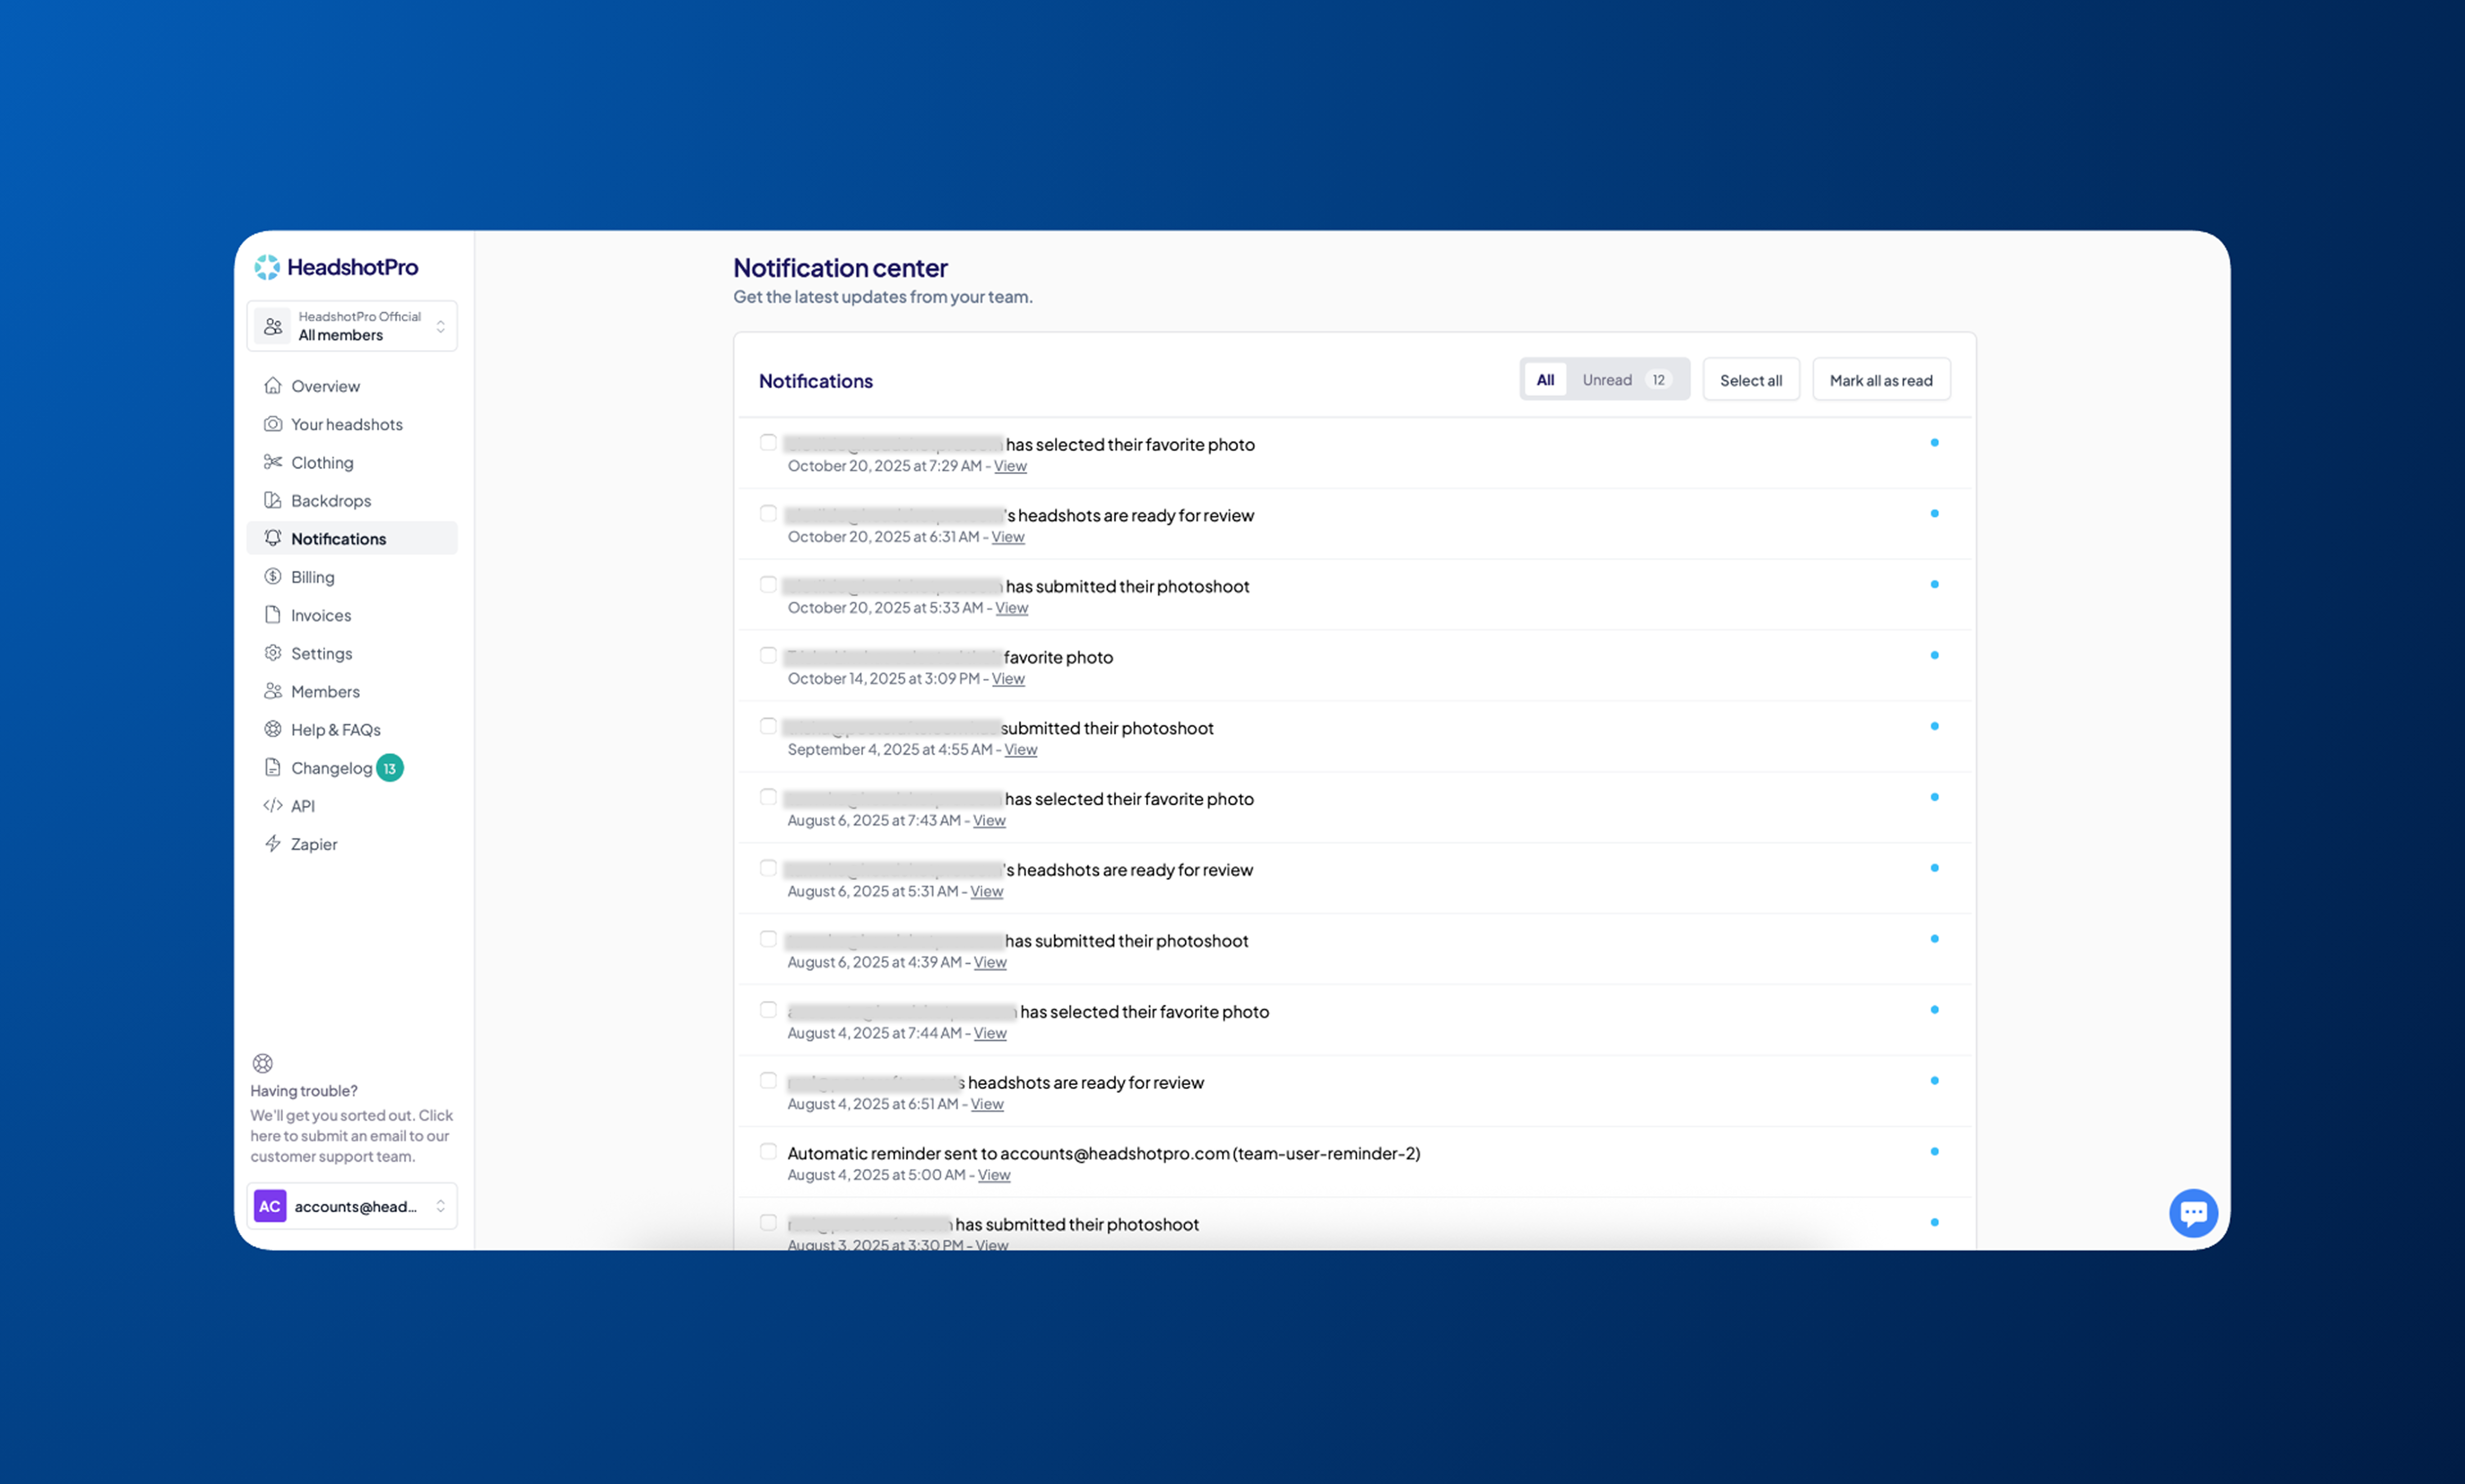Show the All notifications tab
The height and width of the screenshot is (1484, 2465).
[x=1545, y=380]
